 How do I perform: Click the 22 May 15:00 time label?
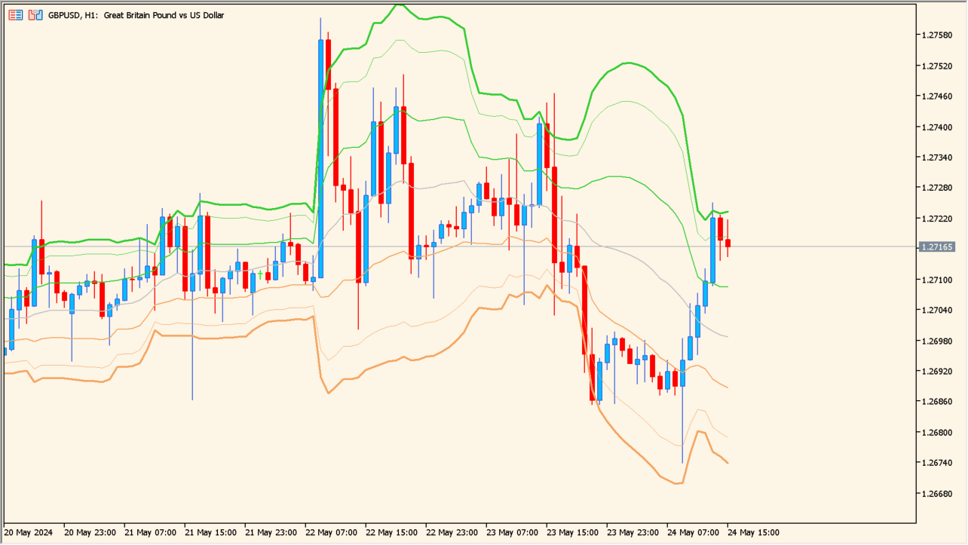point(391,532)
